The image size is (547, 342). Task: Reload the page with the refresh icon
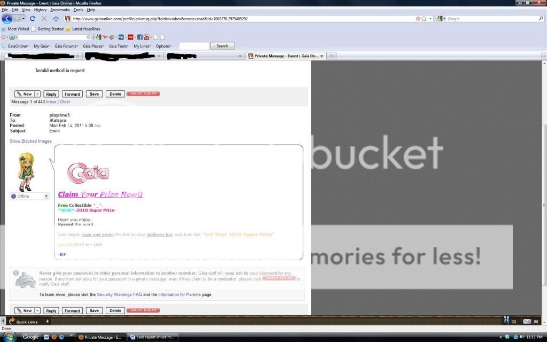point(33,19)
